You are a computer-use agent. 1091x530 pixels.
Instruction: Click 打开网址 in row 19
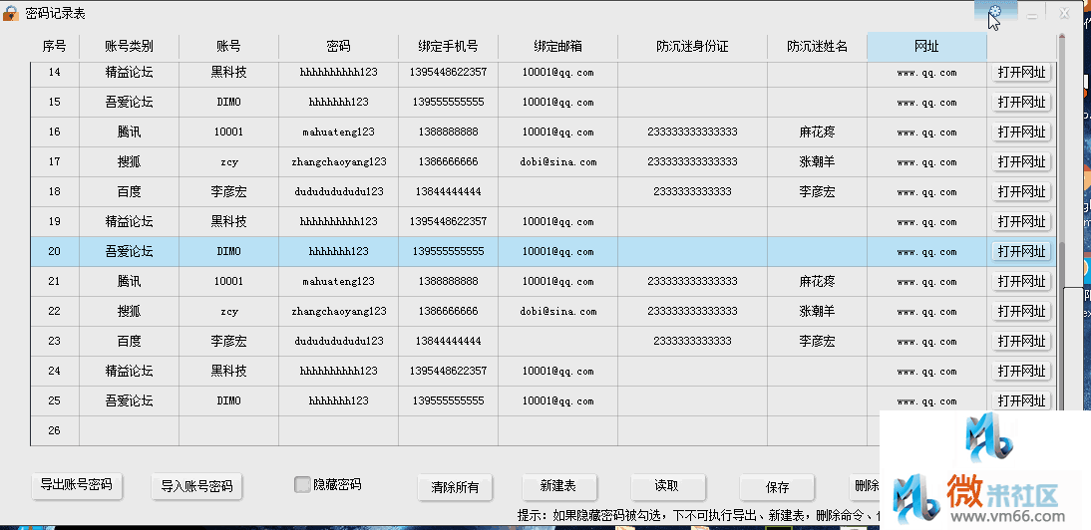pos(1021,221)
